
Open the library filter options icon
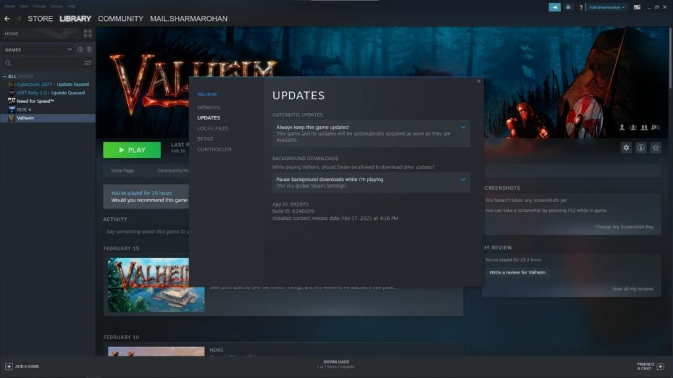point(87,62)
